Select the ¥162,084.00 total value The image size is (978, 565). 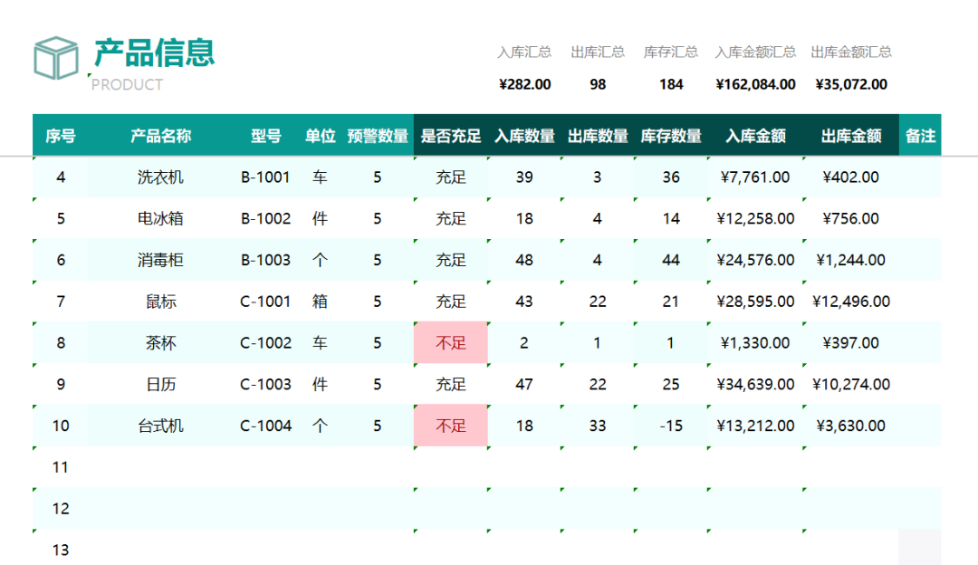pyautogui.click(x=755, y=84)
